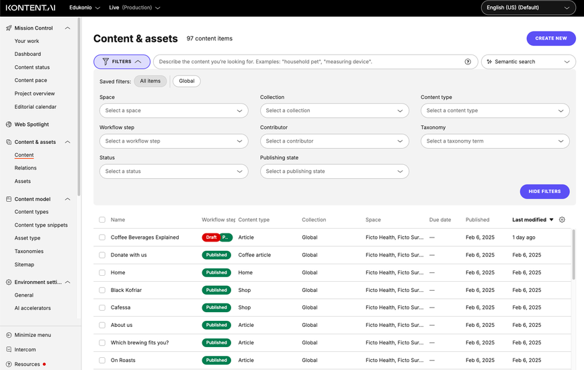The width and height of the screenshot is (584, 370).
Task: Click the Hide Filters button
Action: point(544,191)
